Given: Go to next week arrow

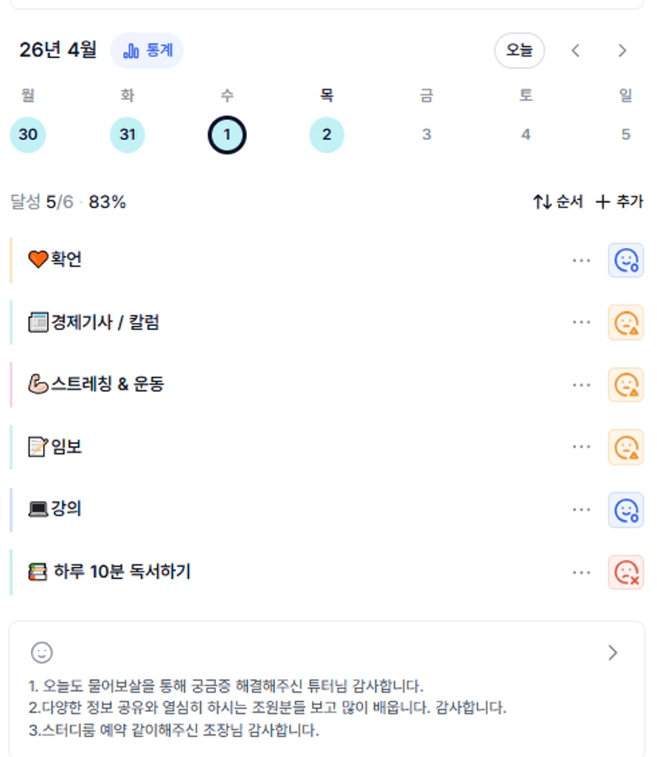Looking at the screenshot, I should [x=622, y=51].
